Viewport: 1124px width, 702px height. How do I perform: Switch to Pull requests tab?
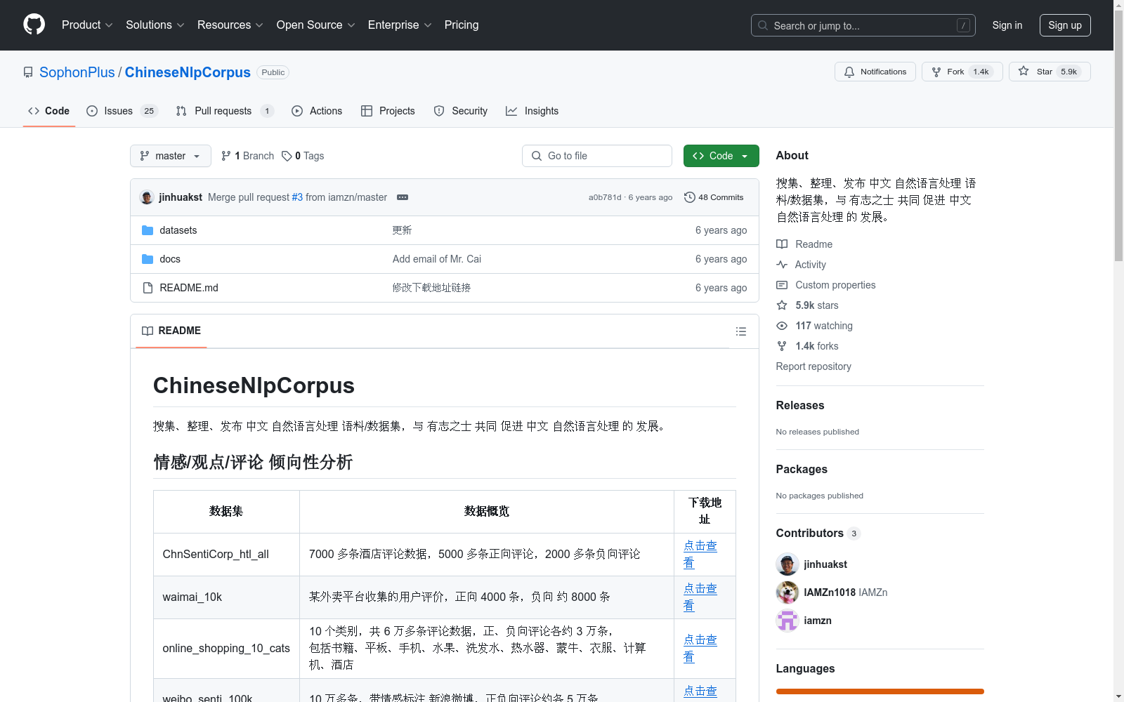point(224,111)
